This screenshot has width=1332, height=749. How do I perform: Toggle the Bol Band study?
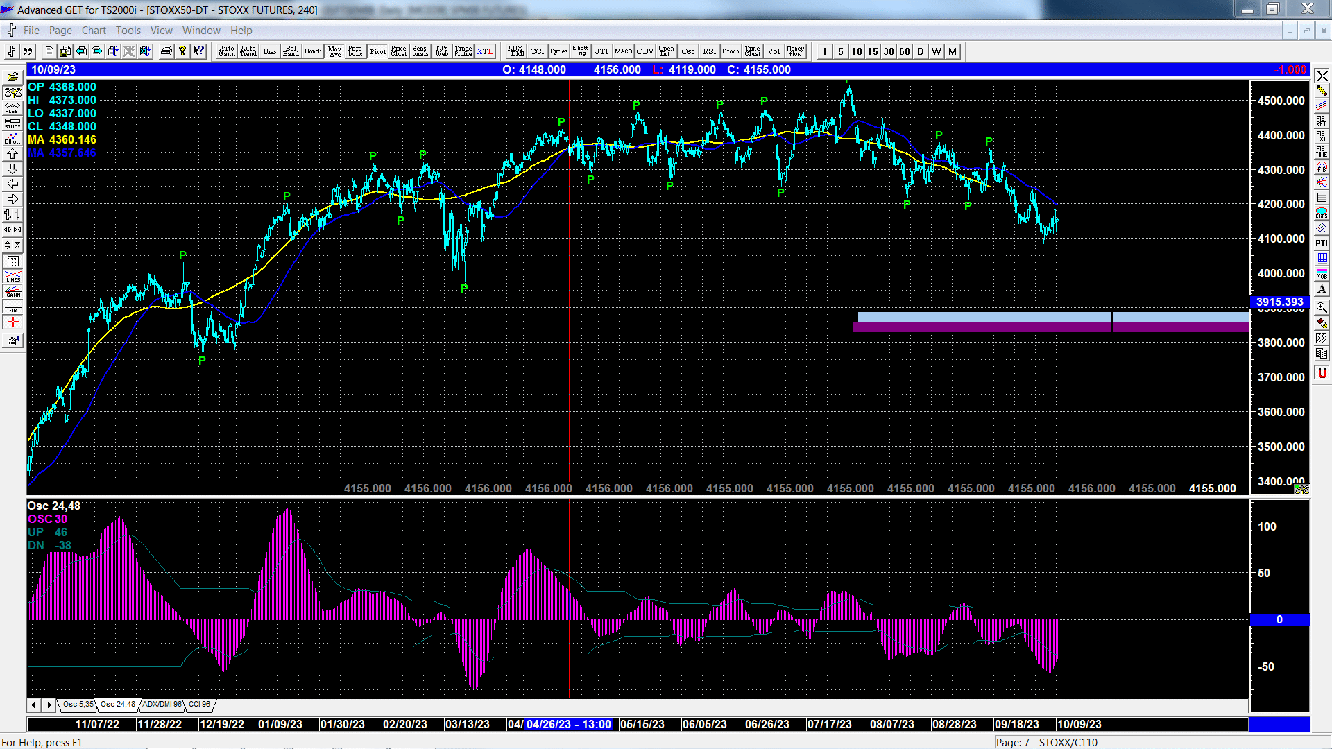tap(291, 51)
